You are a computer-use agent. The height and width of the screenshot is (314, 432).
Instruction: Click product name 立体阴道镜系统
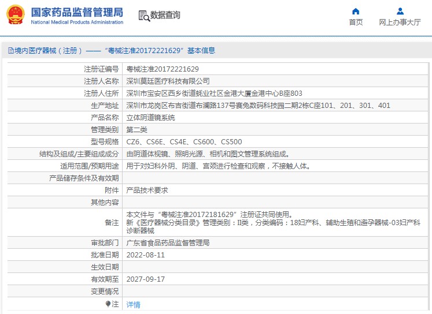tap(150, 117)
